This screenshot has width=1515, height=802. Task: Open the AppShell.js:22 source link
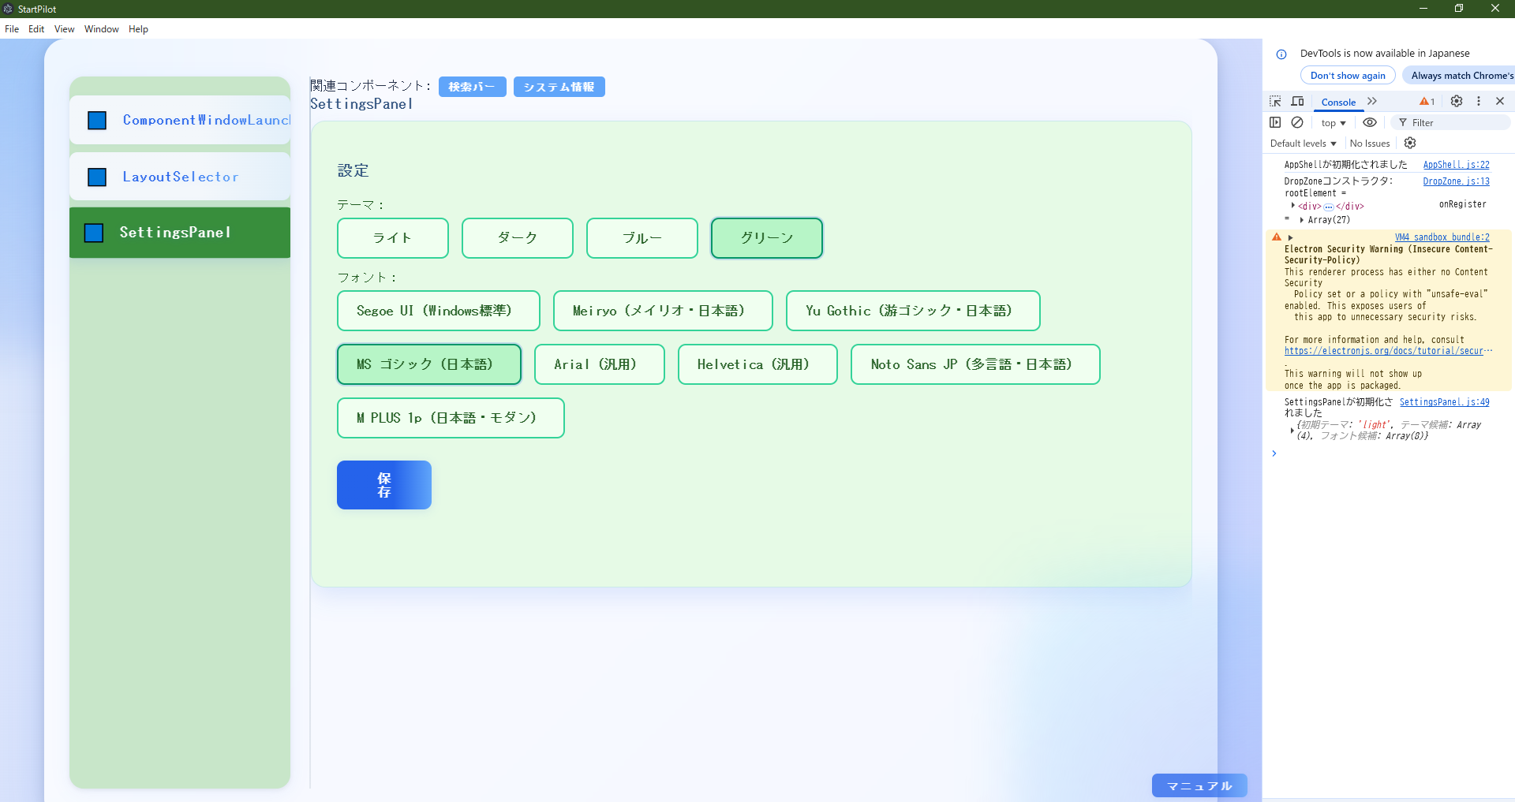click(1456, 165)
